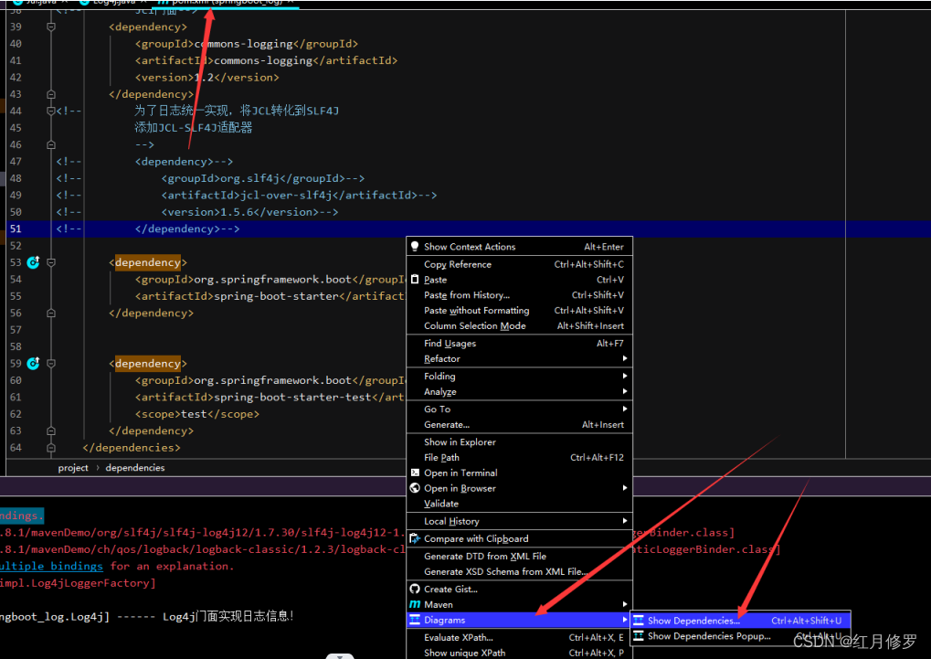The width and height of the screenshot is (931, 659).
Task: Switch to the Log4j.java editor tab
Action: point(112,3)
